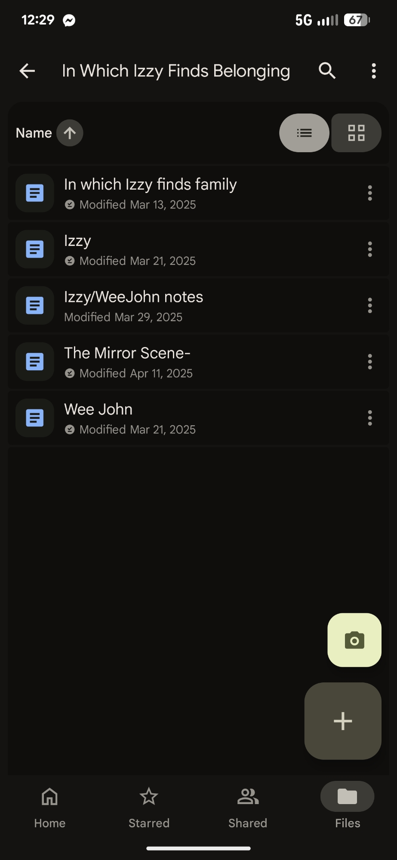
Task: Go to the Home tab
Action: pyautogui.click(x=50, y=805)
